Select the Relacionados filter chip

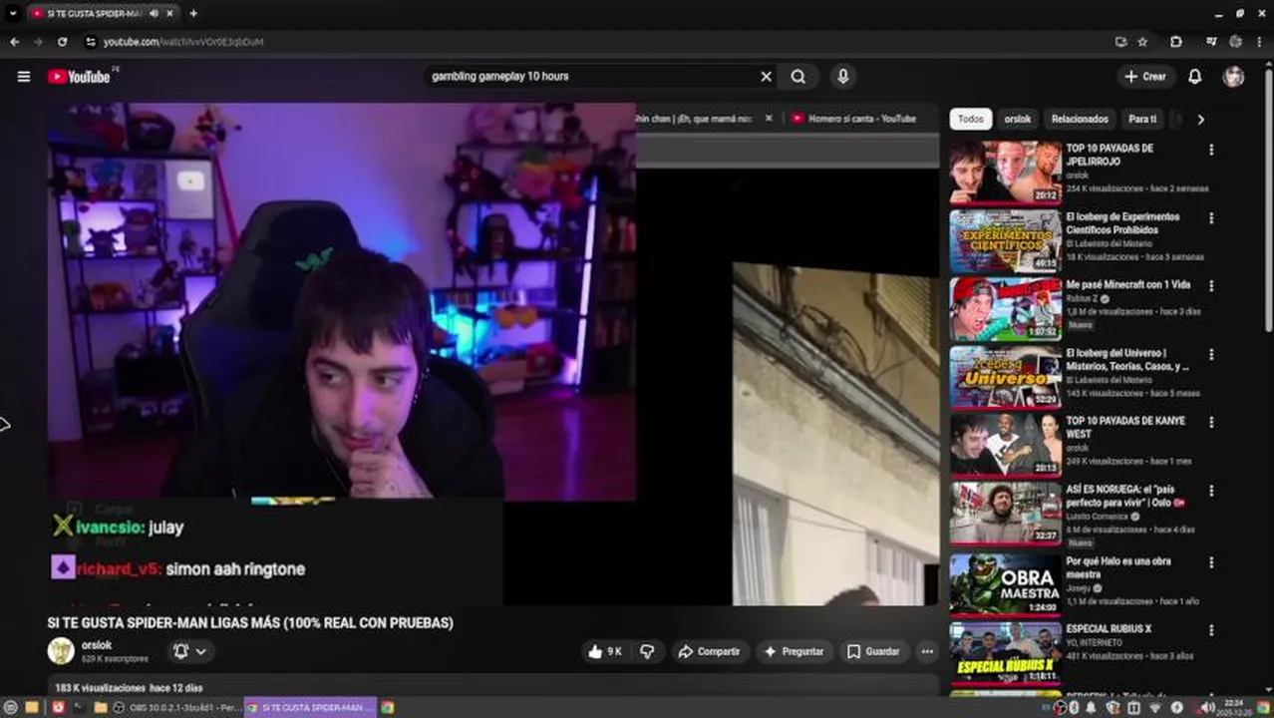coord(1080,119)
